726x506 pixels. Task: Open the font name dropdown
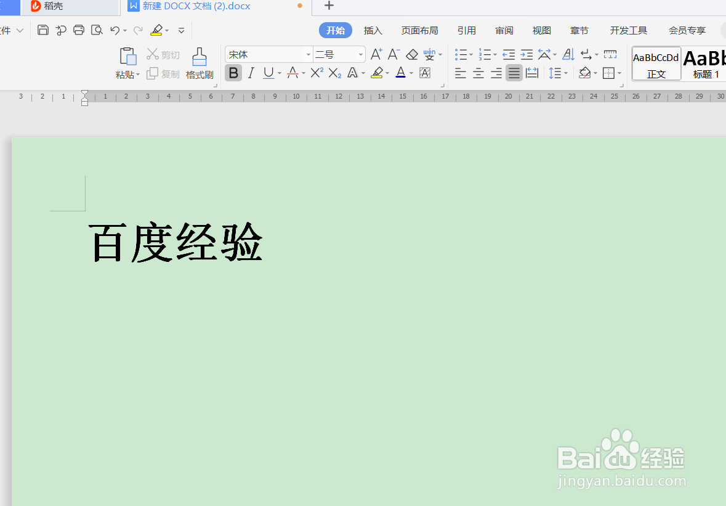click(308, 54)
